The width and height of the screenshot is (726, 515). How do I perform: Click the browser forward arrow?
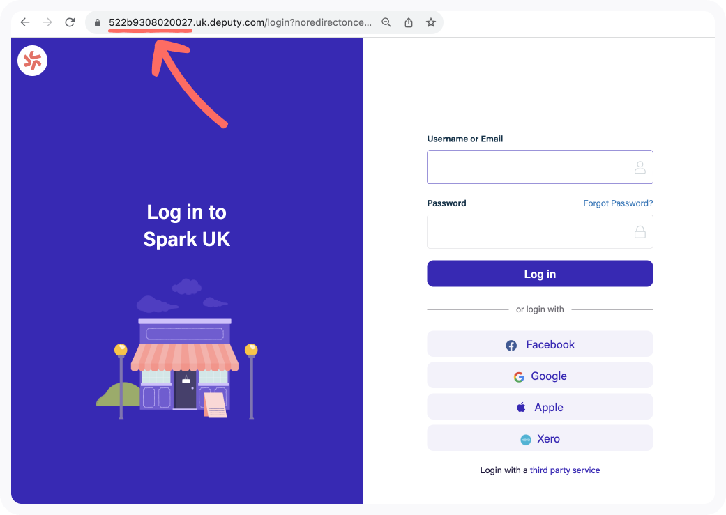pyautogui.click(x=47, y=22)
